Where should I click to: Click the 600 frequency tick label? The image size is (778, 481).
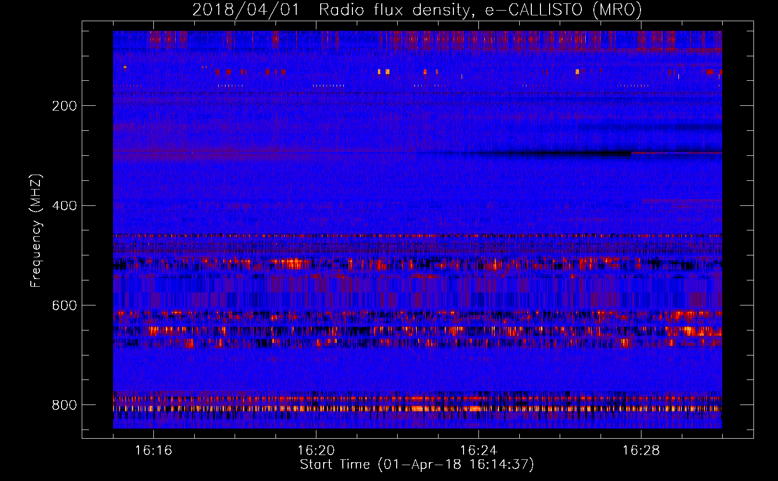click(x=64, y=306)
